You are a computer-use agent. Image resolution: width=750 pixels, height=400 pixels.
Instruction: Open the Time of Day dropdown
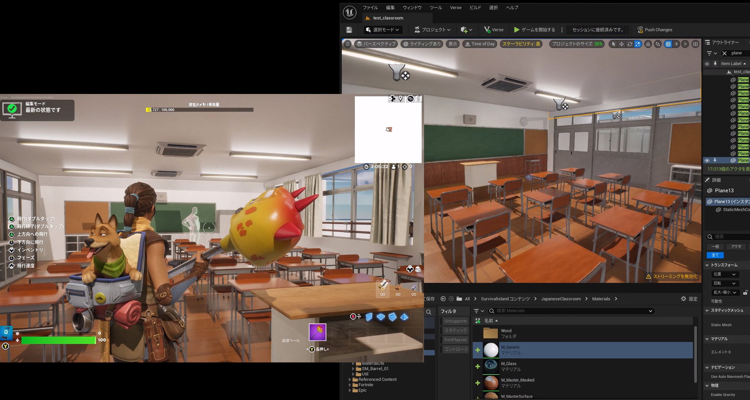tap(479, 44)
